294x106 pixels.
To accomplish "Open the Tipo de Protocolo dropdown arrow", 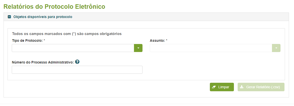I will (138, 48).
